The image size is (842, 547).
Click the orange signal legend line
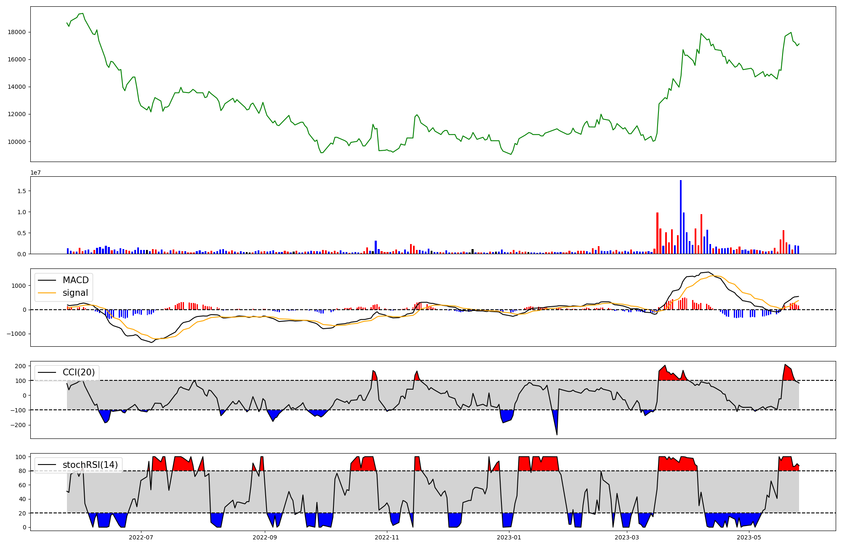tap(47, 293)
